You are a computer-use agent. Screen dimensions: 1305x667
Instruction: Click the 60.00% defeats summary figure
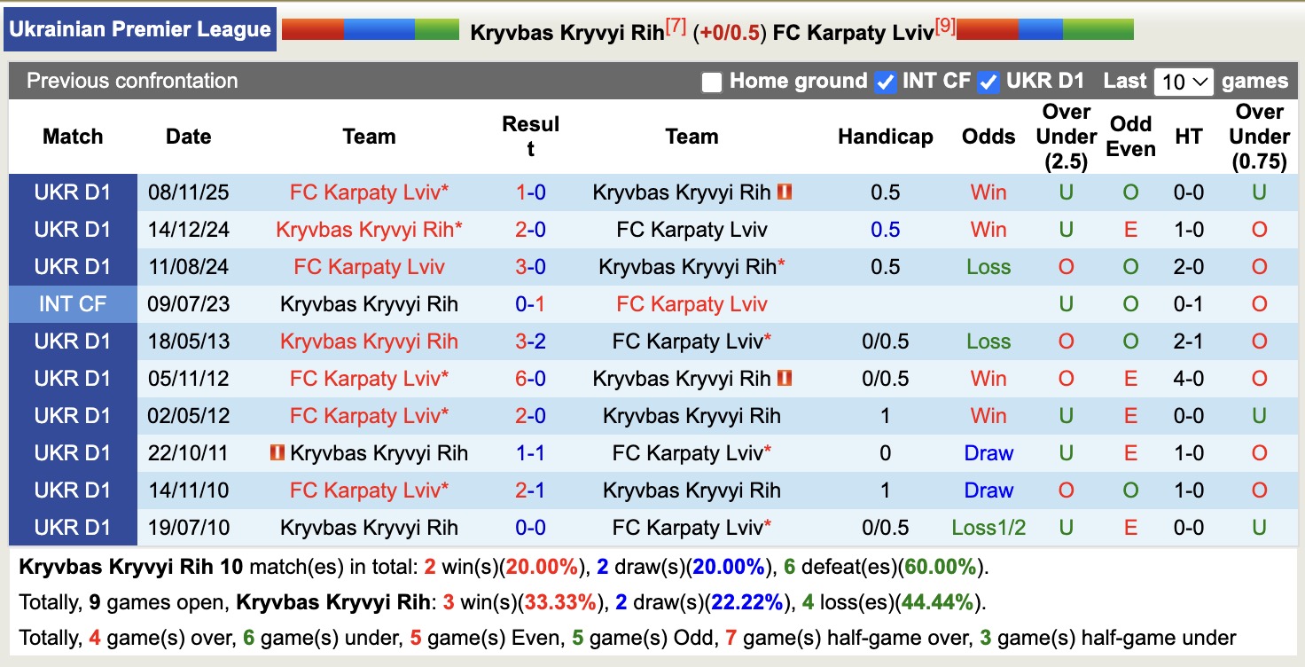tap(939, 567)
